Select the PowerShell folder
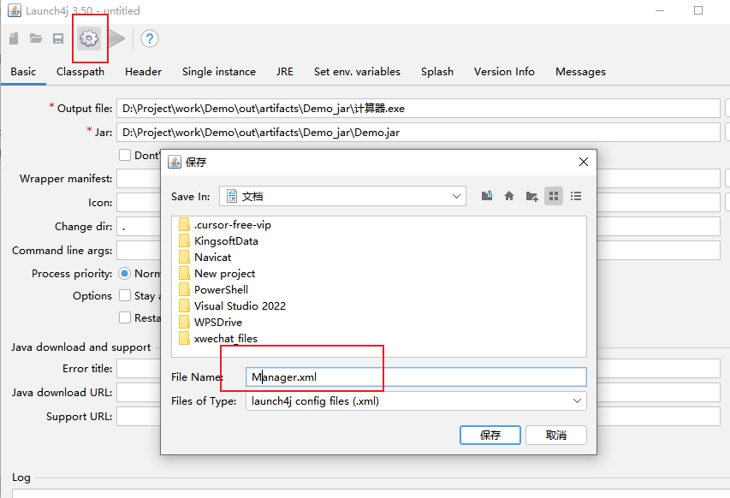 (x=213, y=290)
